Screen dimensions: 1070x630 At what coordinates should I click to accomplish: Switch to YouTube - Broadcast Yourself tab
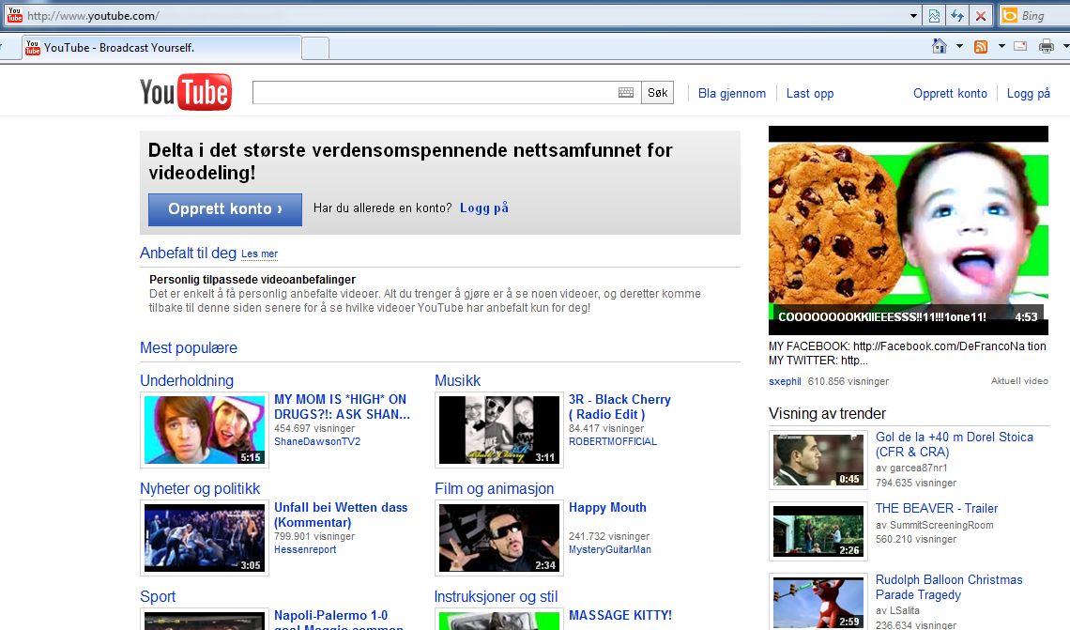(160, 48)
